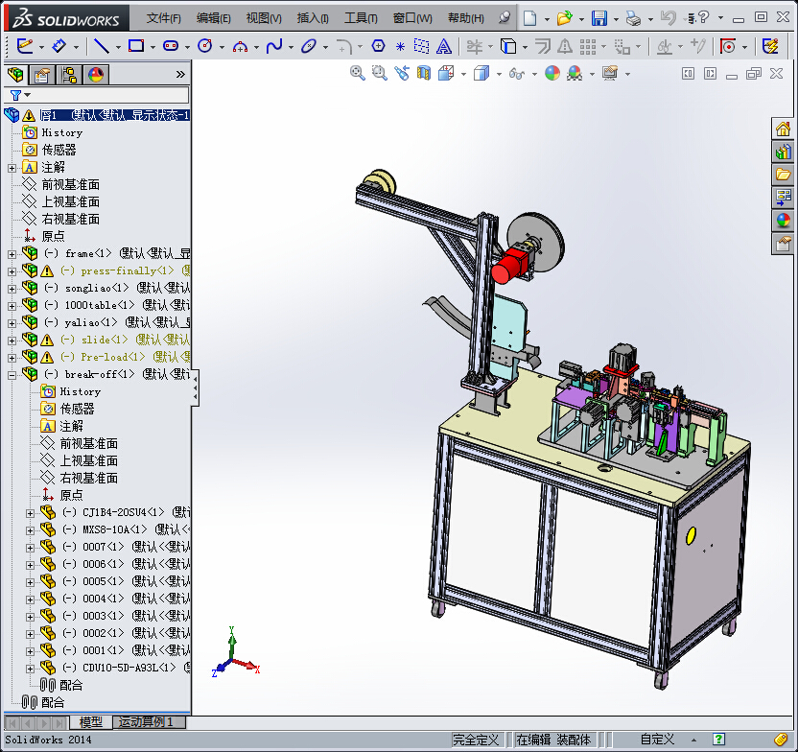The height and width of the screenshot is (752, 798).
Task: Open the DisplayManager tab
Action: pyautogui.click(x=95, y=75)
